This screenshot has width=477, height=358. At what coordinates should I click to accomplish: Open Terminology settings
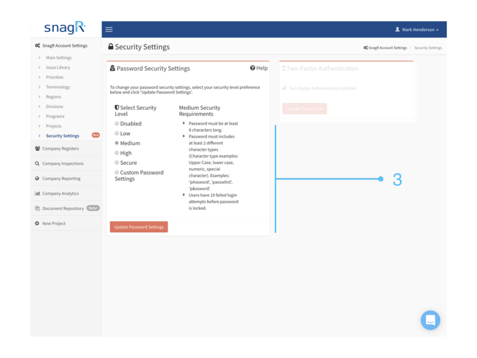point(58,87)
